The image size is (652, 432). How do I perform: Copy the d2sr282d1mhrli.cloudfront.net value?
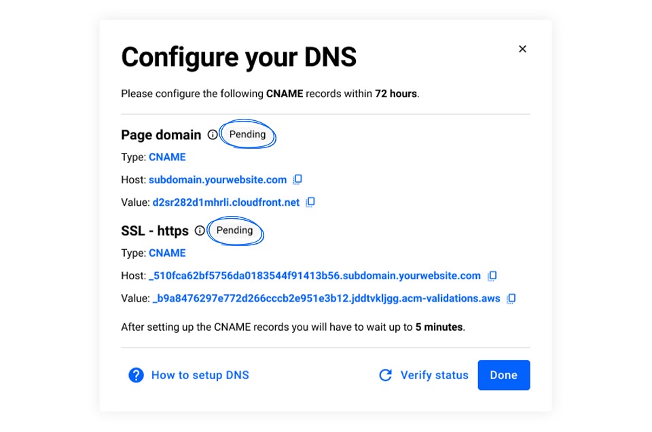tap(310, 202)
